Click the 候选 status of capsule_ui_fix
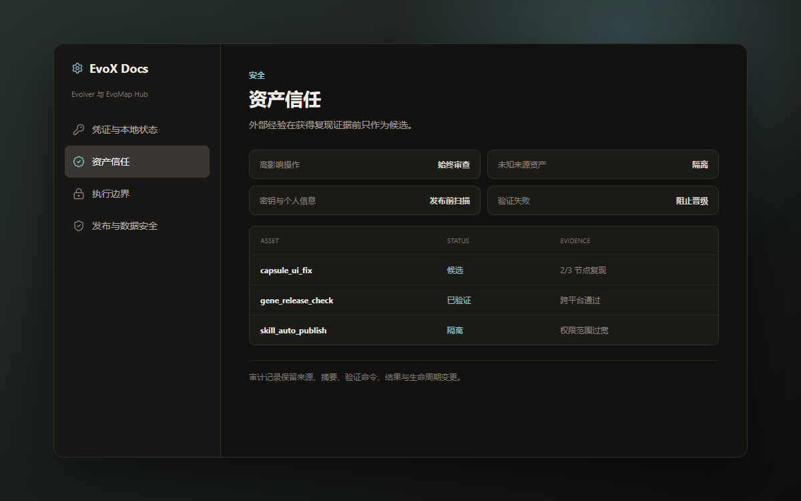The image size is (801, 501). coord(455,271)
